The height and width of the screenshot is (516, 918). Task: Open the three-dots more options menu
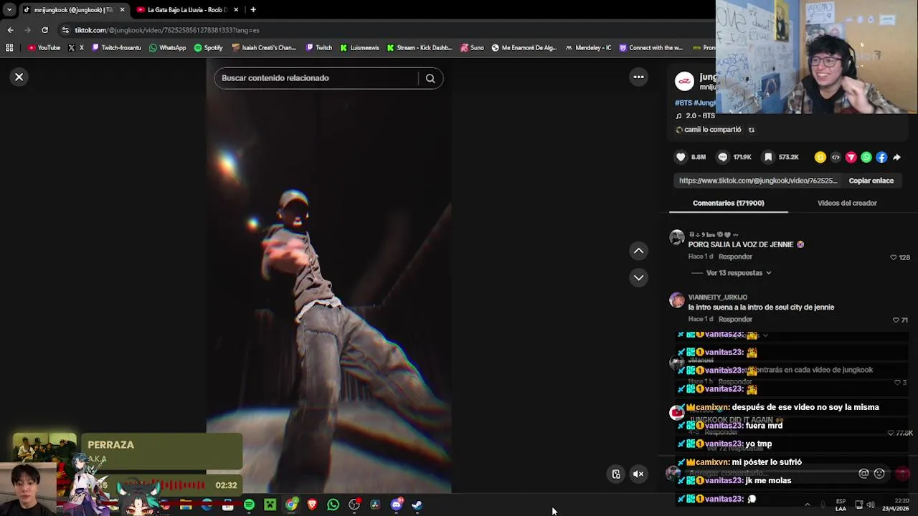point(638,77)
